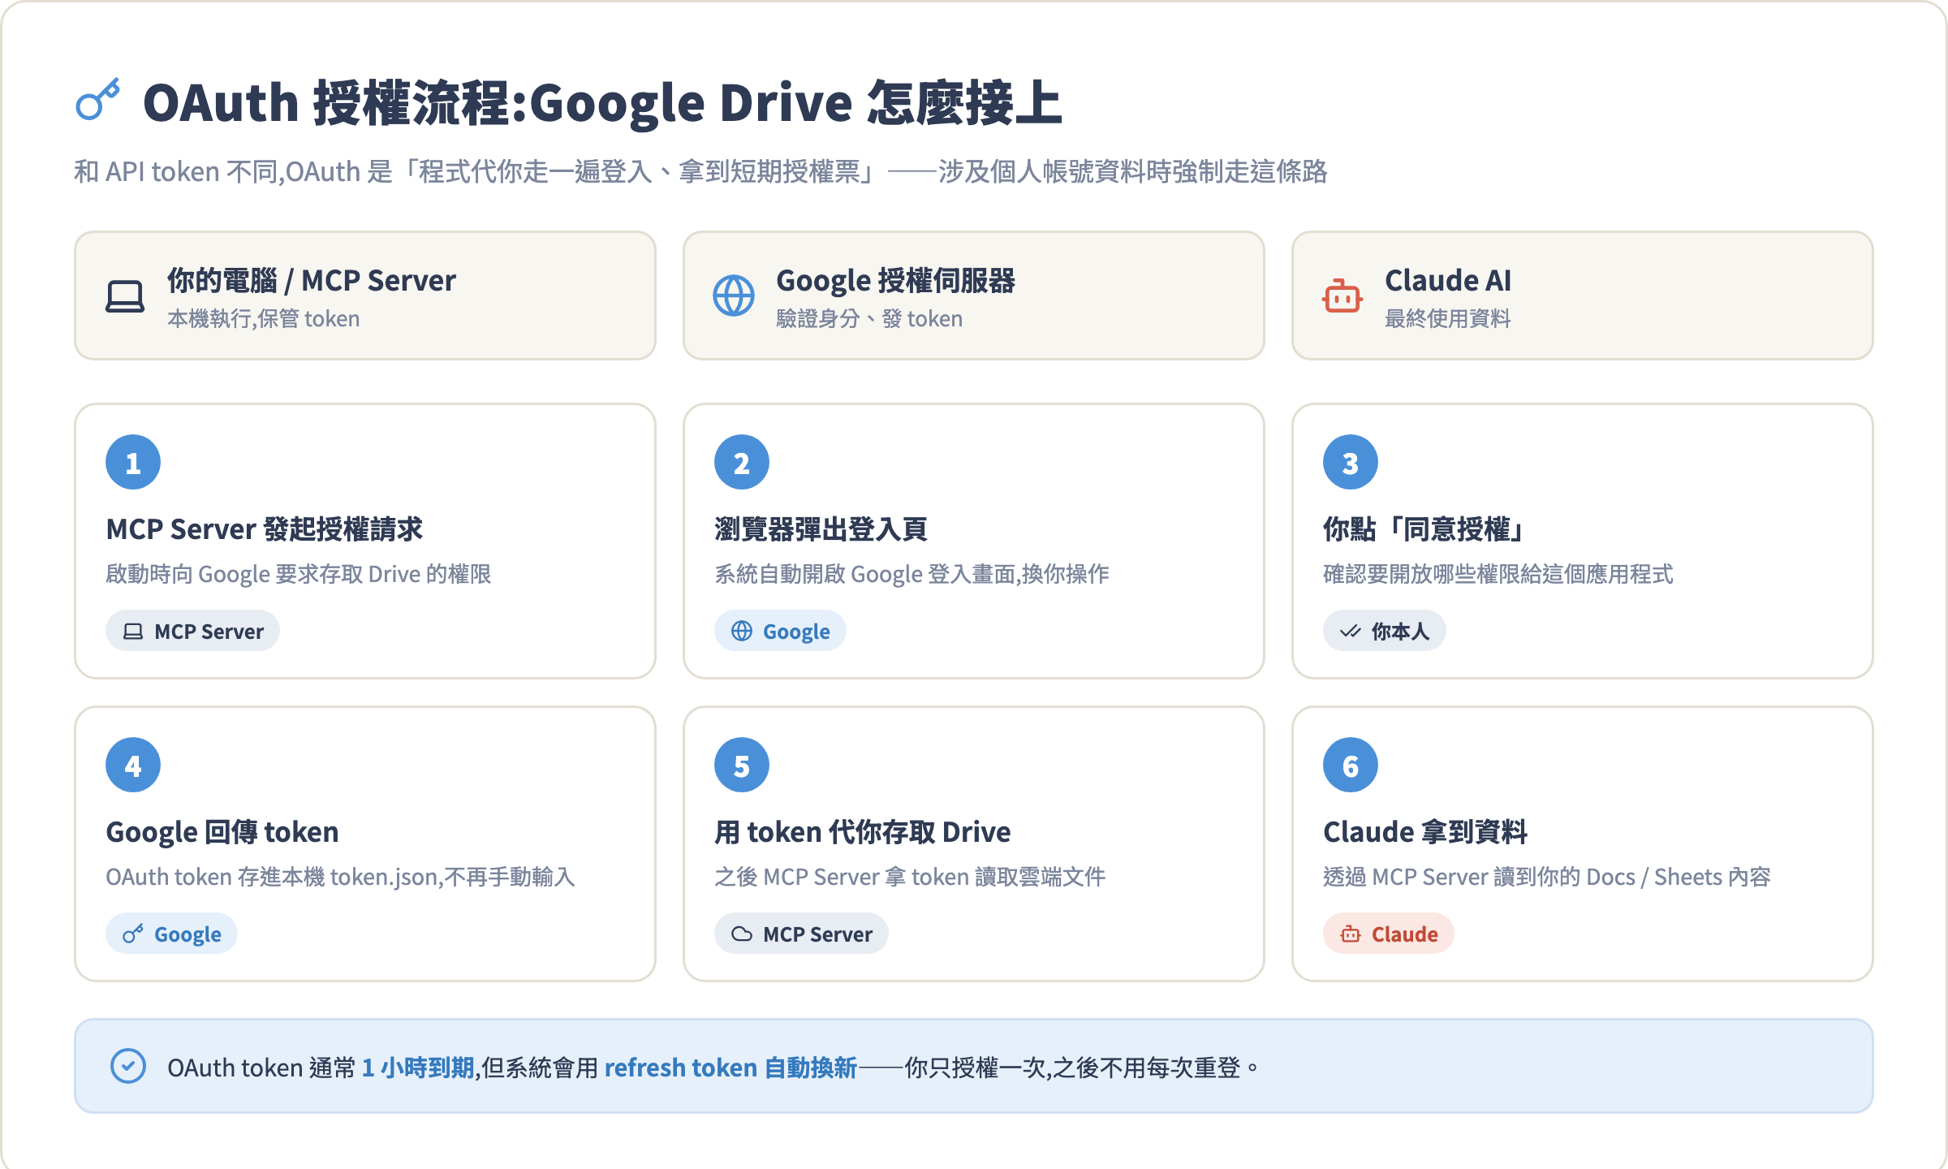This screenshot has width=1948, height=1169.
Task: Click the subtitle starting 和 API token 不同
Action: pyautogui.click(x=700, y=171)
